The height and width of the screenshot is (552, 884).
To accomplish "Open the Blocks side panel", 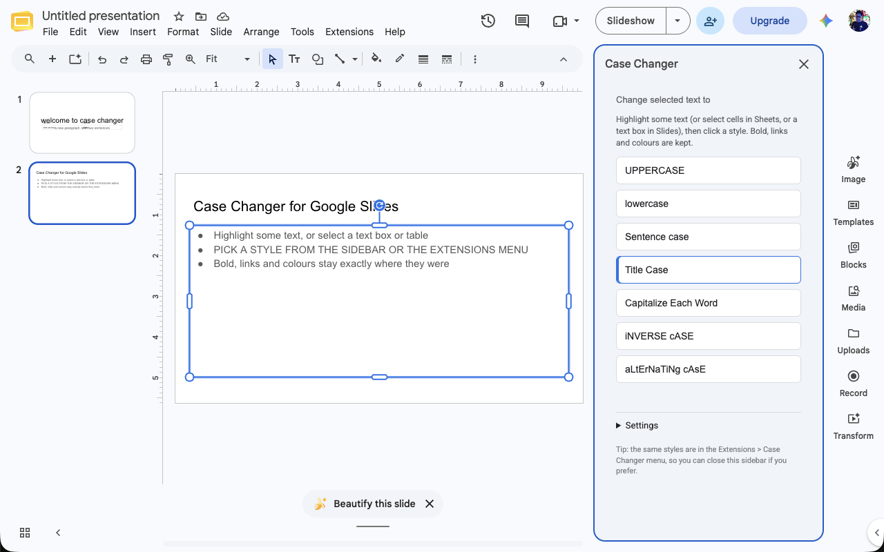I will 854,255.
